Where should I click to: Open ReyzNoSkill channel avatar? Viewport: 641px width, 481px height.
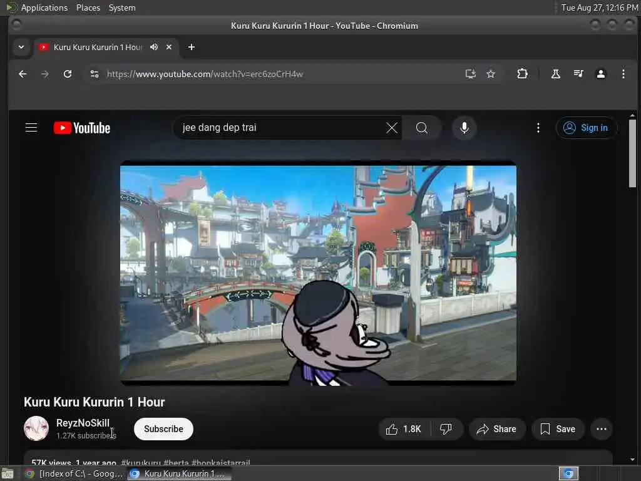coord(36,428)
